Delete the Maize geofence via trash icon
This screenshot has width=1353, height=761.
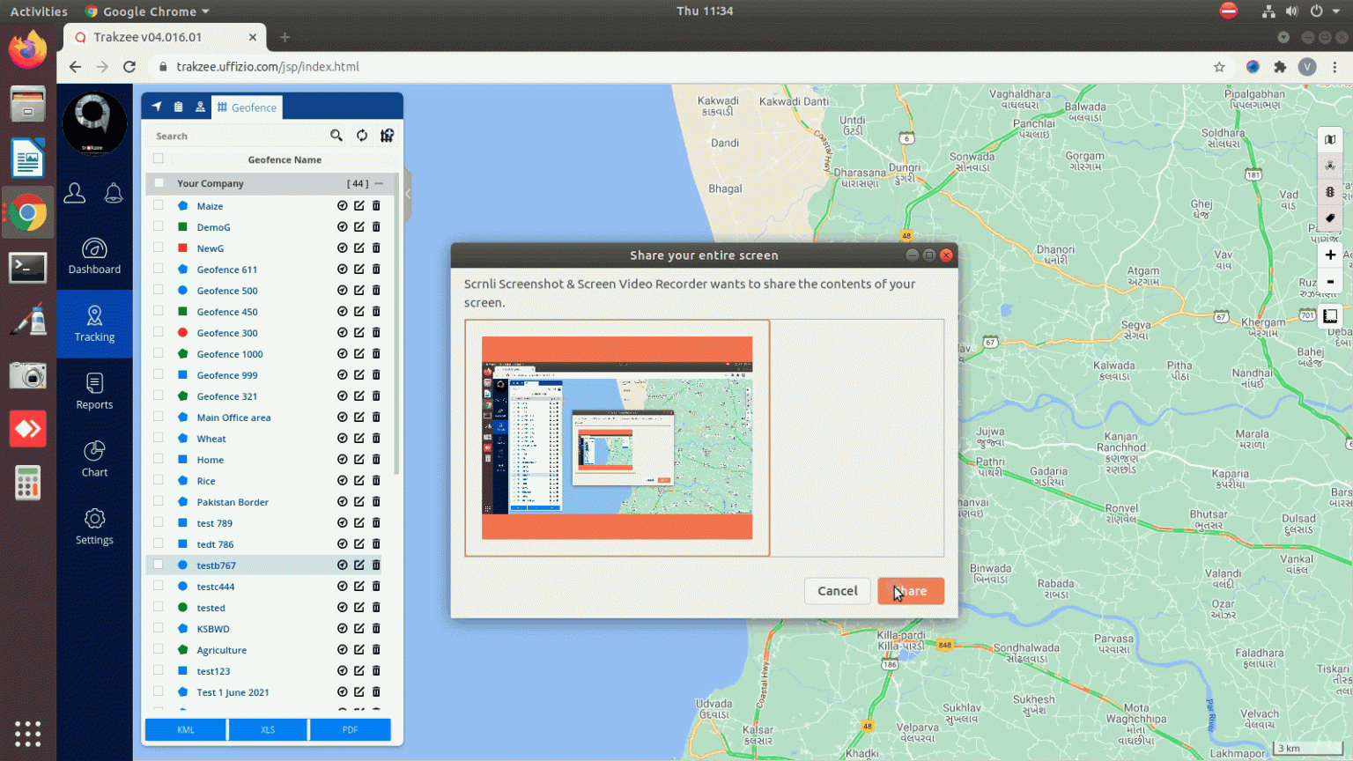[x=376, y=206]
